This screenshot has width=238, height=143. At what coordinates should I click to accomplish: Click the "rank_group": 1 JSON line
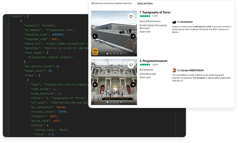coord(43,89)
